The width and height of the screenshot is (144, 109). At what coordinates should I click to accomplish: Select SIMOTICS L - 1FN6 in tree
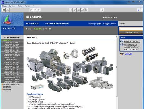(x=12, y=82)
